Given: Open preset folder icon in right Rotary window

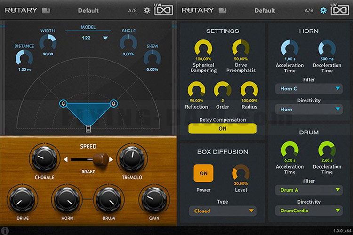Looking at the screenshot, I should (x=223, y=10).
